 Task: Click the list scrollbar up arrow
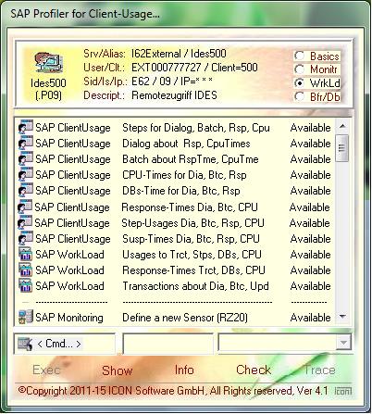342,126
